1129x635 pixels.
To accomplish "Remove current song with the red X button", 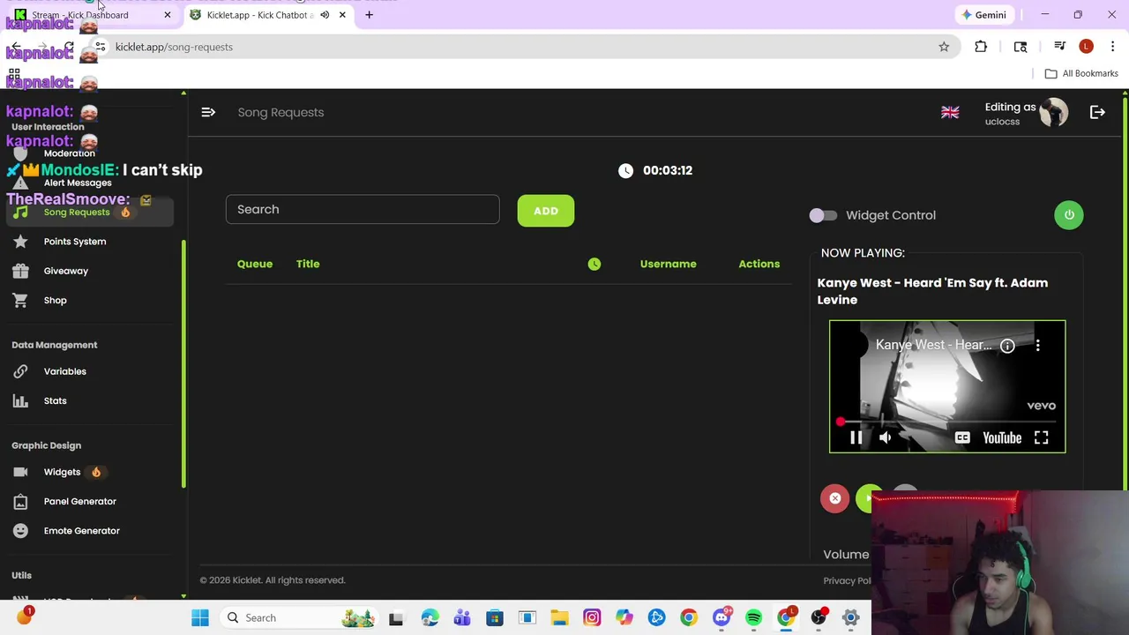I will click(x=834, y=498).
